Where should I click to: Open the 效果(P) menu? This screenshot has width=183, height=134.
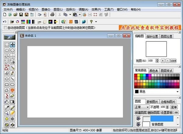pyautogui.click(x=96, y=9)
